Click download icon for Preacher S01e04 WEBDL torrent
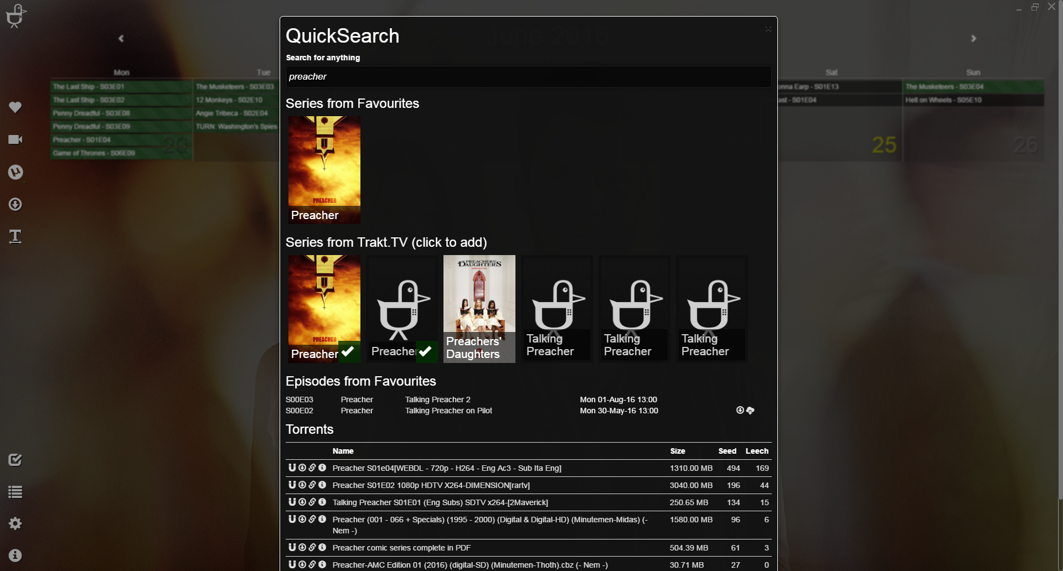 (302, 468)
